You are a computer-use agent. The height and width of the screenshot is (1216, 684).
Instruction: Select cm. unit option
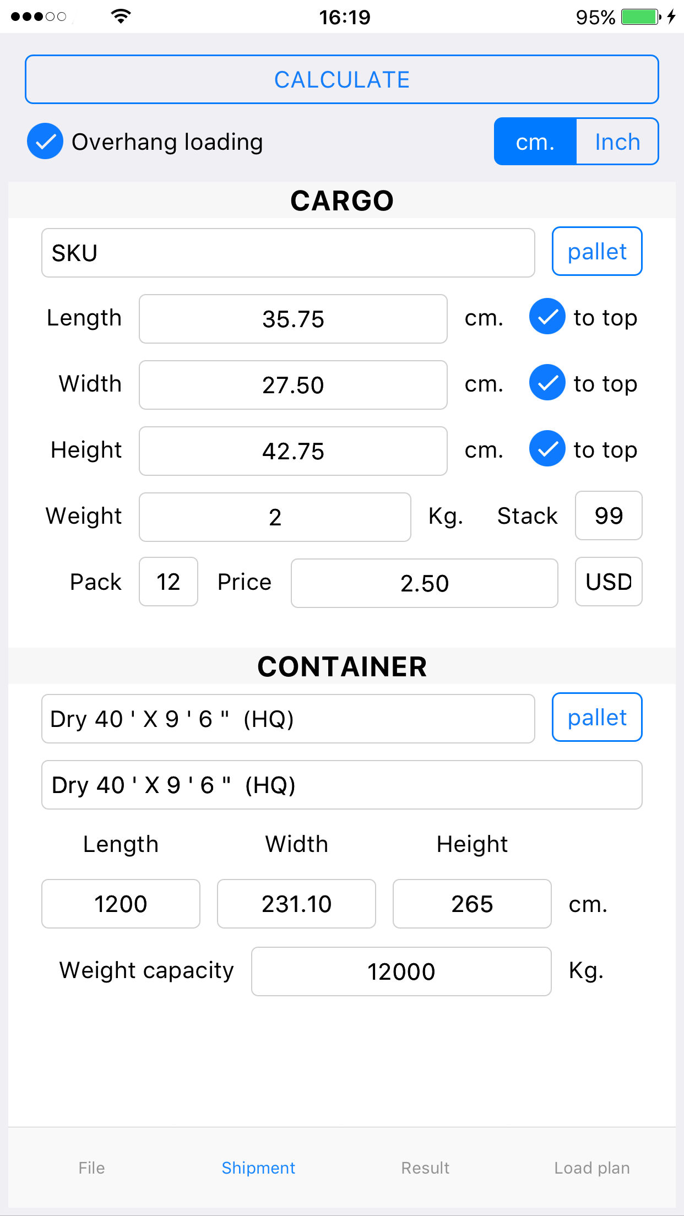pyautogui.click(x=535, y=142)
